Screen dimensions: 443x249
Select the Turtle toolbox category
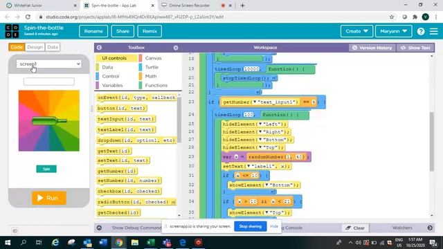point(152,67)
